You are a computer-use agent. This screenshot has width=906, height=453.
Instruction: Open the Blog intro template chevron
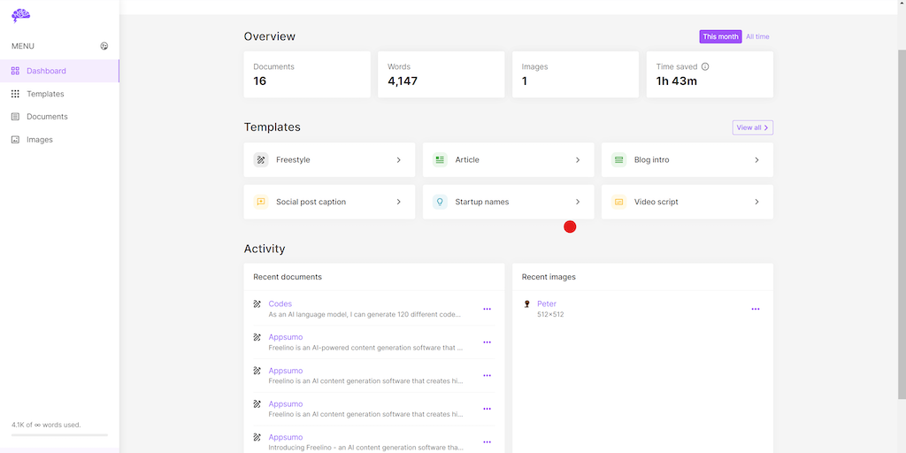click(756, 160)
